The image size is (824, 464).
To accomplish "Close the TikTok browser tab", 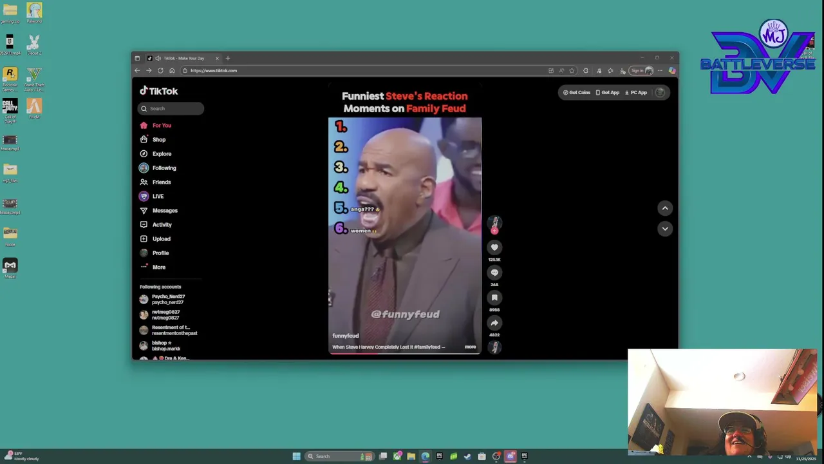I will click(217, 59).
